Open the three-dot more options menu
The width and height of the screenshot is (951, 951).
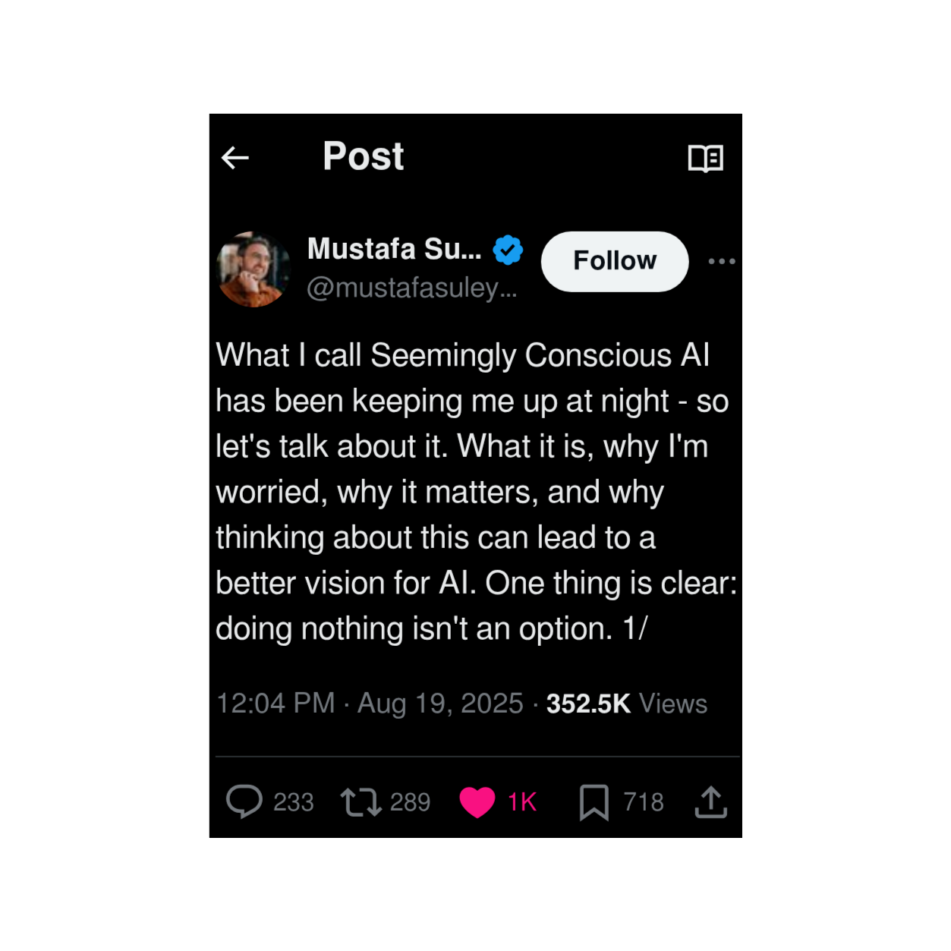pos(721,261)
